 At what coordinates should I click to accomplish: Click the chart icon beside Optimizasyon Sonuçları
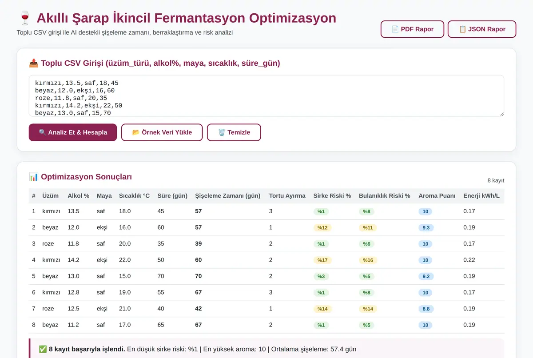34,177
